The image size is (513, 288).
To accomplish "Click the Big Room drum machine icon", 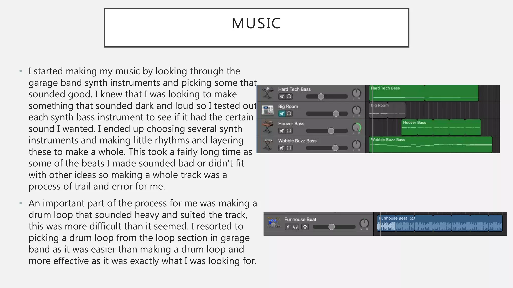I will pyautogui.click(x=267, y=110).
